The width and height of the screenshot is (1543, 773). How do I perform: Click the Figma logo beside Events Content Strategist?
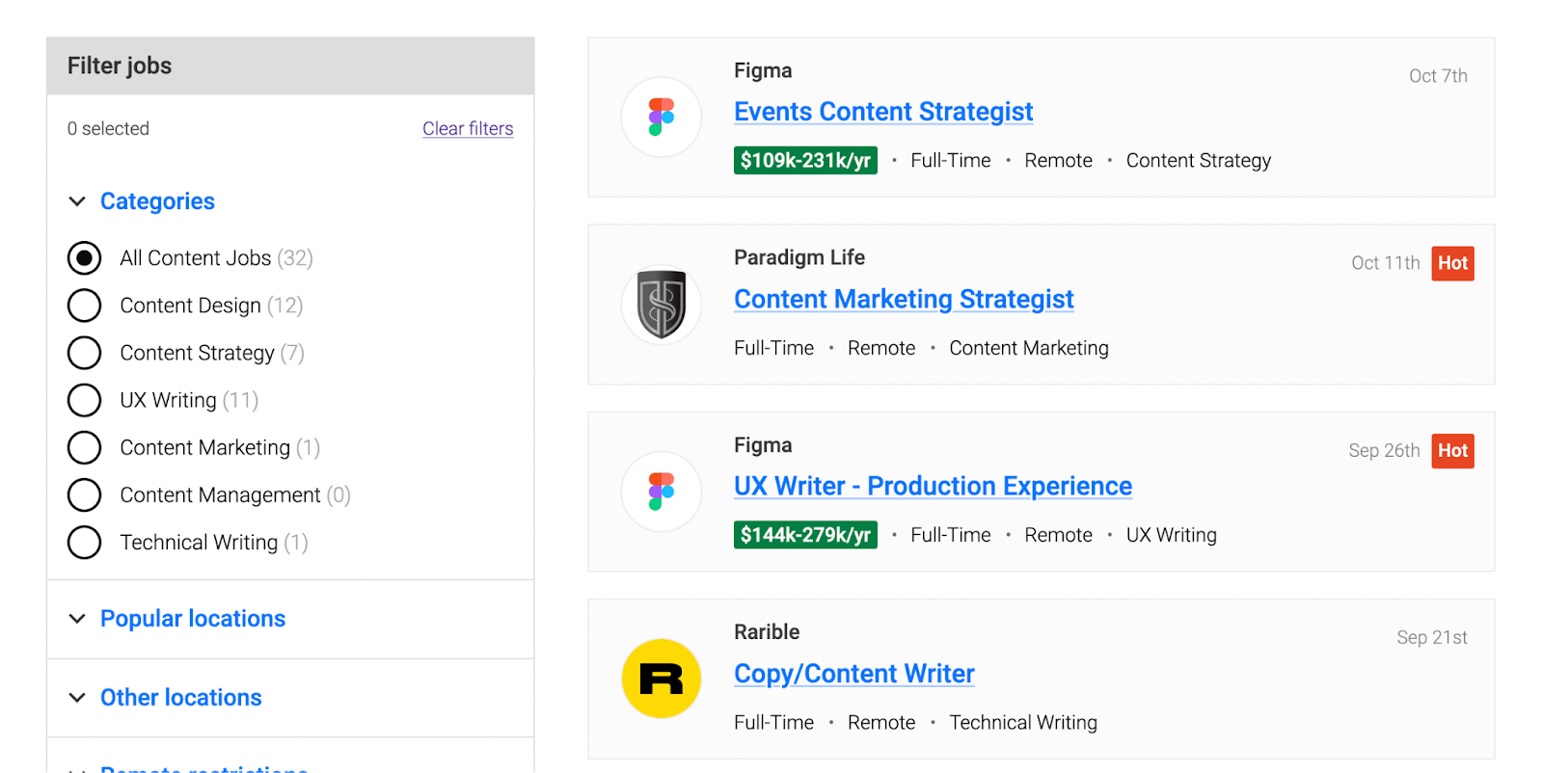(661, 118)
